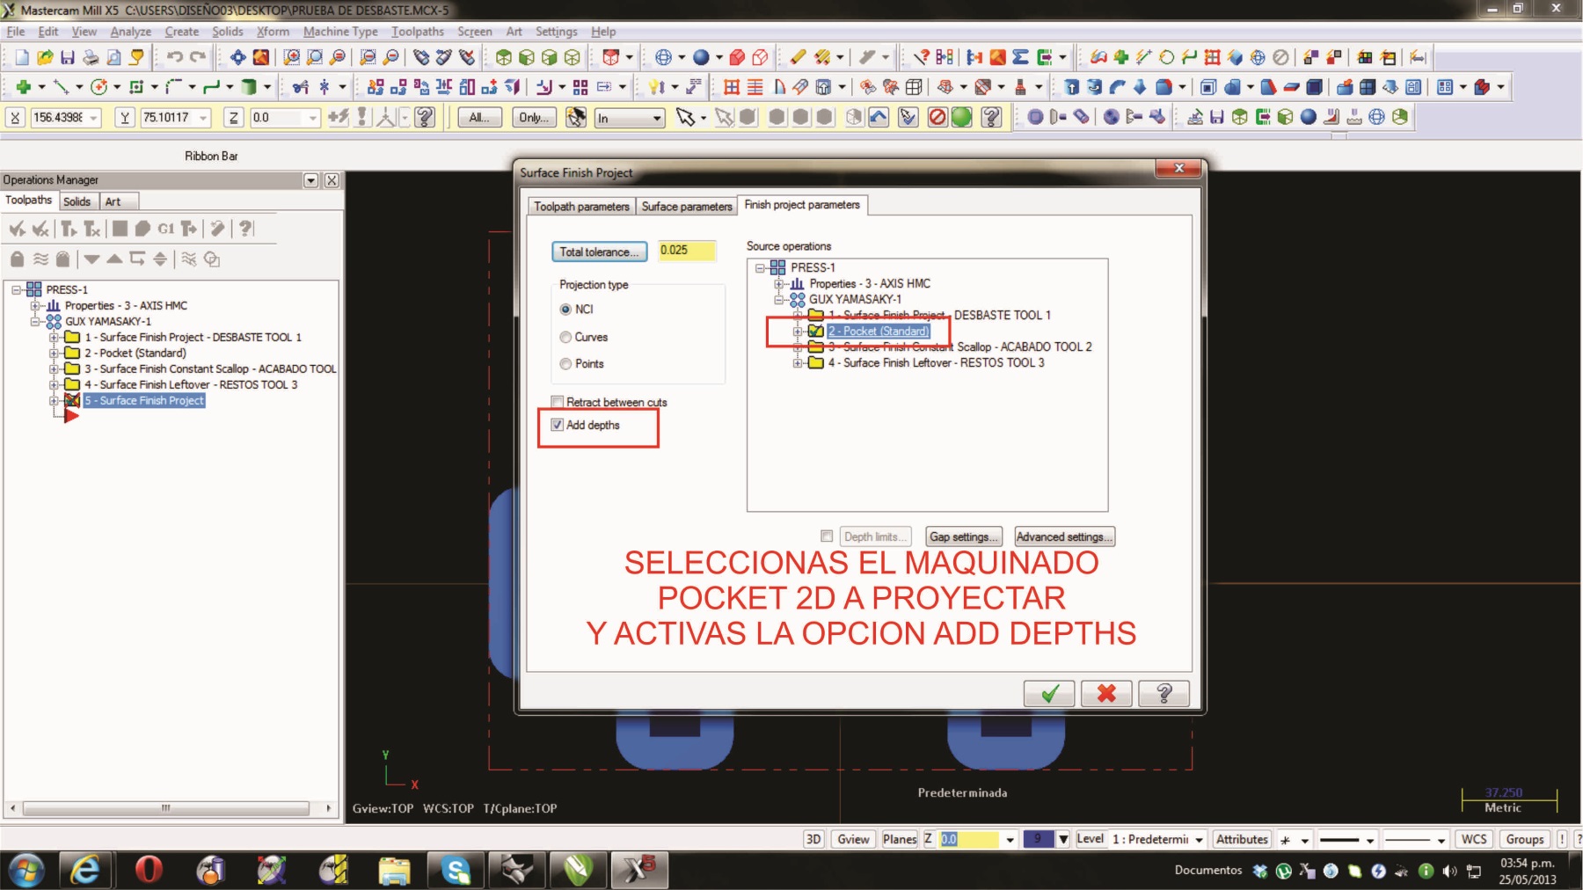This screenshot has height=890, width=1583.
Task: Select the NCI projection type radio
Action: click(x=565, y=310)
